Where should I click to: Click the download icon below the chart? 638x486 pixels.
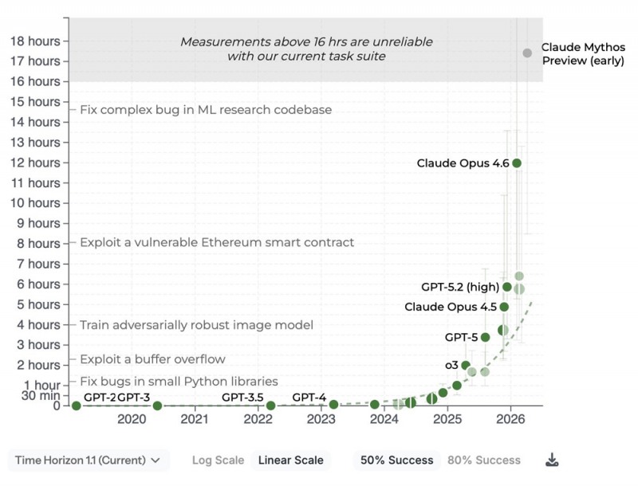[x=552, y=460]
